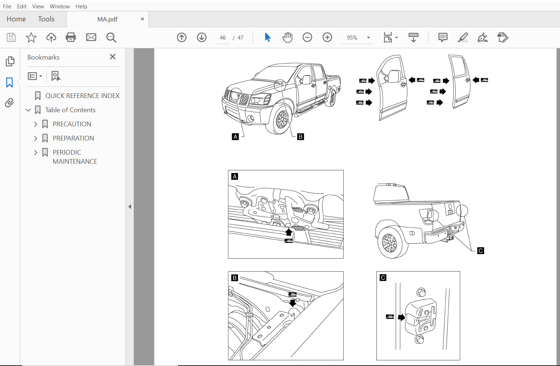Print the MA.pdf document
Image resolution: width=560 pixels, height=366 pixels.
click(71, 37)
